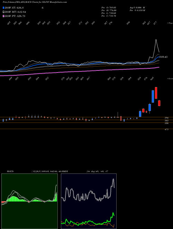Click the 'Avg V: 0.006 M' volume text
This screenshot has height=229, width=173.
coord(137,8)
